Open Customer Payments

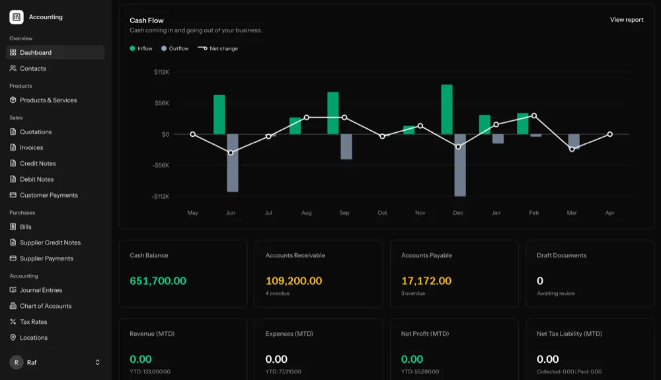56,195
